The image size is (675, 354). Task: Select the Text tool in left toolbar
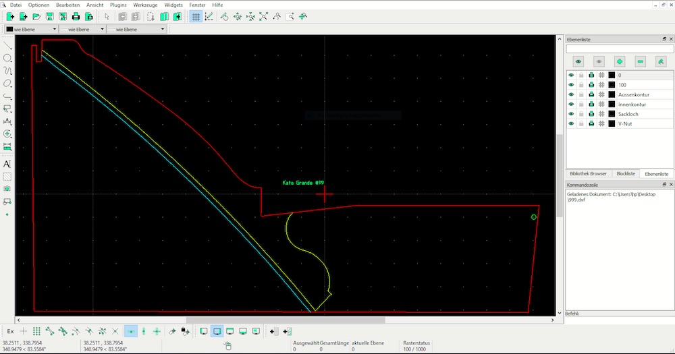click(x=7, y=164)
